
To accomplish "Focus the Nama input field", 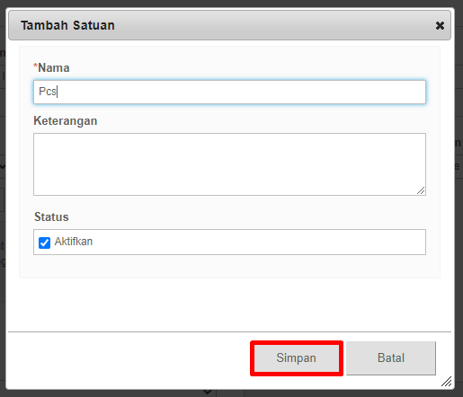I will coord(229,92).
